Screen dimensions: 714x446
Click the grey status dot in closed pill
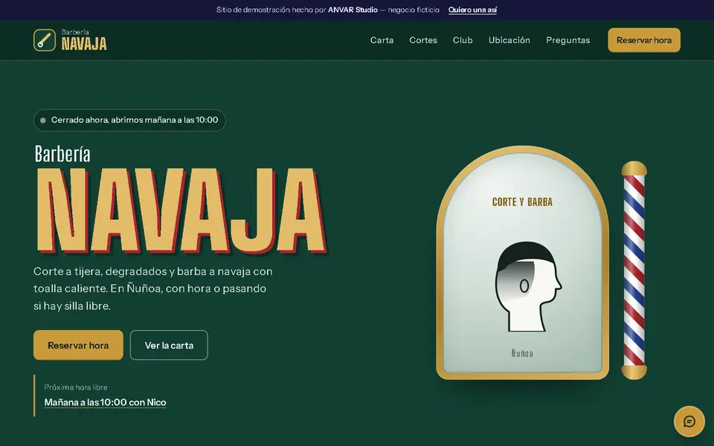(x=43, y=120)
